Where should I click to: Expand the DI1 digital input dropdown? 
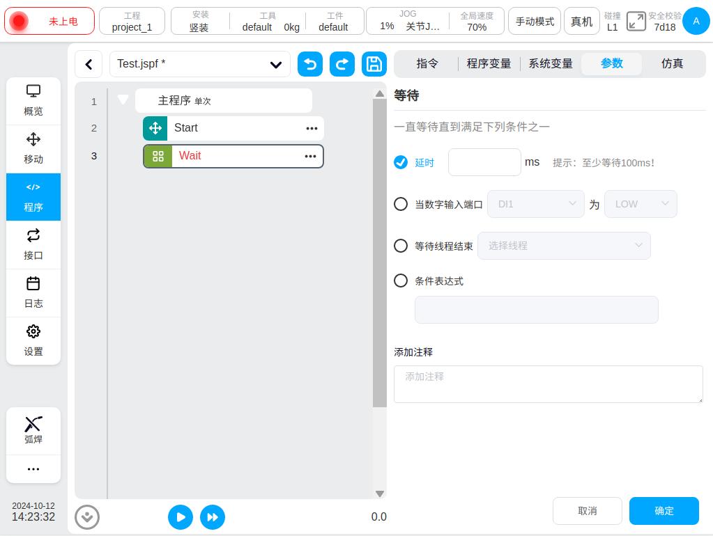click(x=536, y=204)
